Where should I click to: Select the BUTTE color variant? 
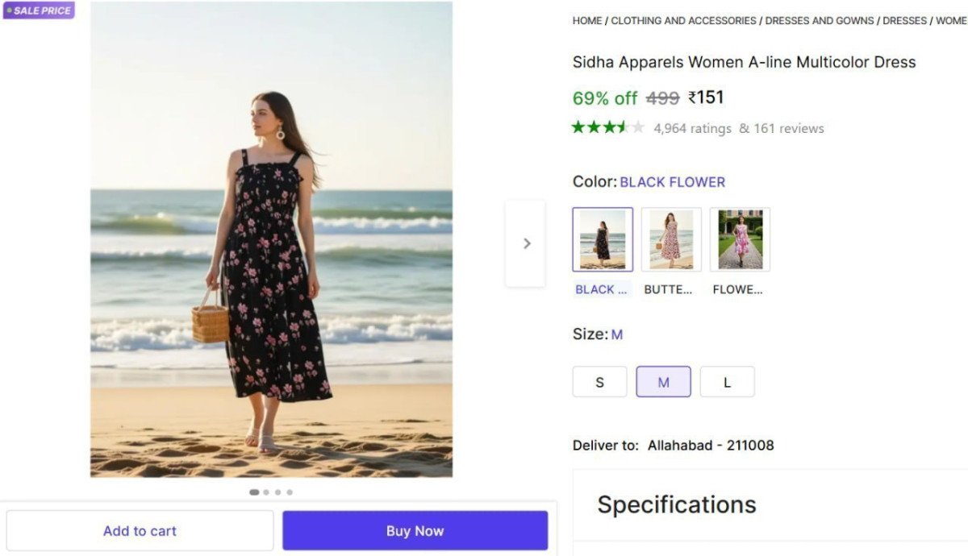[670, 239]
